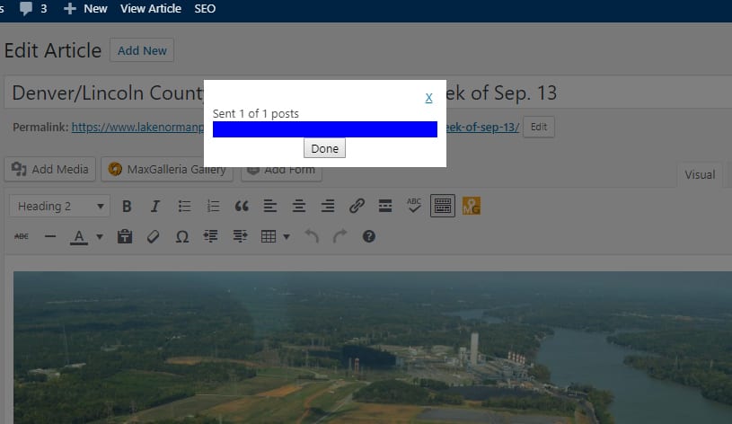
Task: Insert or edit link
Action: click(x=357, y=206)
